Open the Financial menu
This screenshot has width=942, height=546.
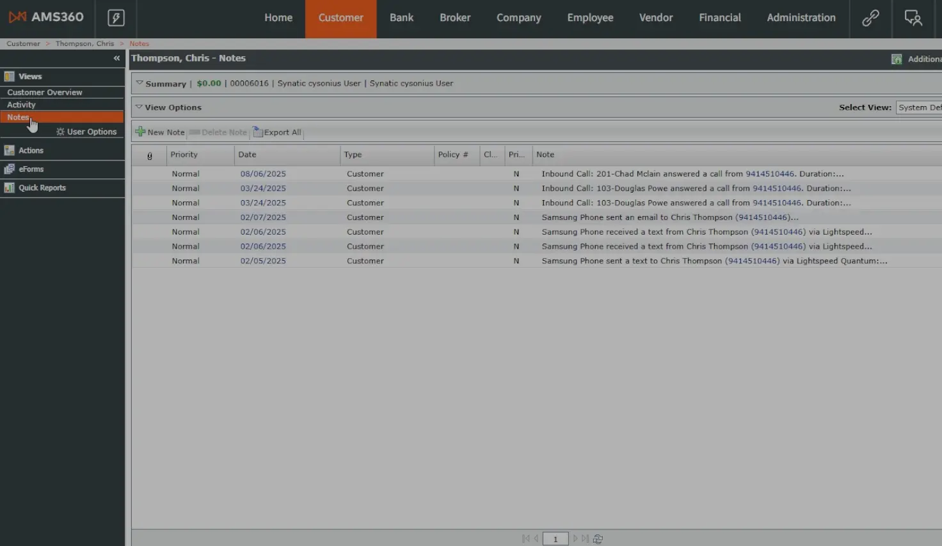(x=720, y=18)
